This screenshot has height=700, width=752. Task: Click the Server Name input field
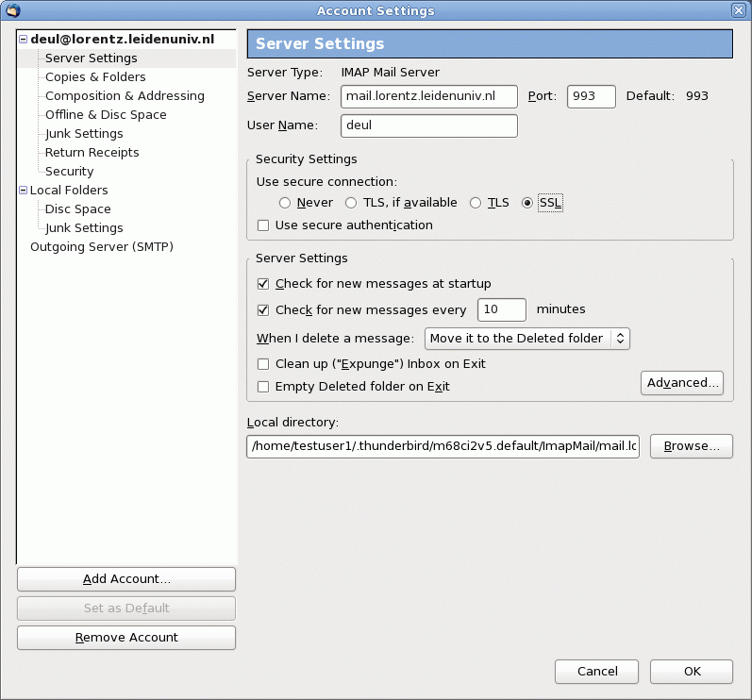click(429, 96)
